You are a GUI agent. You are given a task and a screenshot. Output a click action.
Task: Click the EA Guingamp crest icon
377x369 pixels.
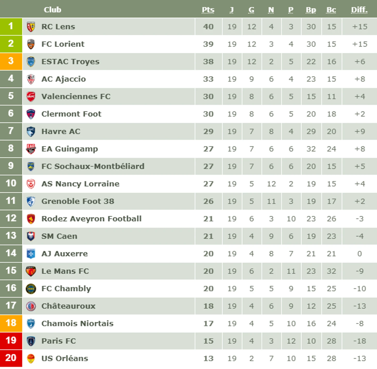(x=31, y=149)
